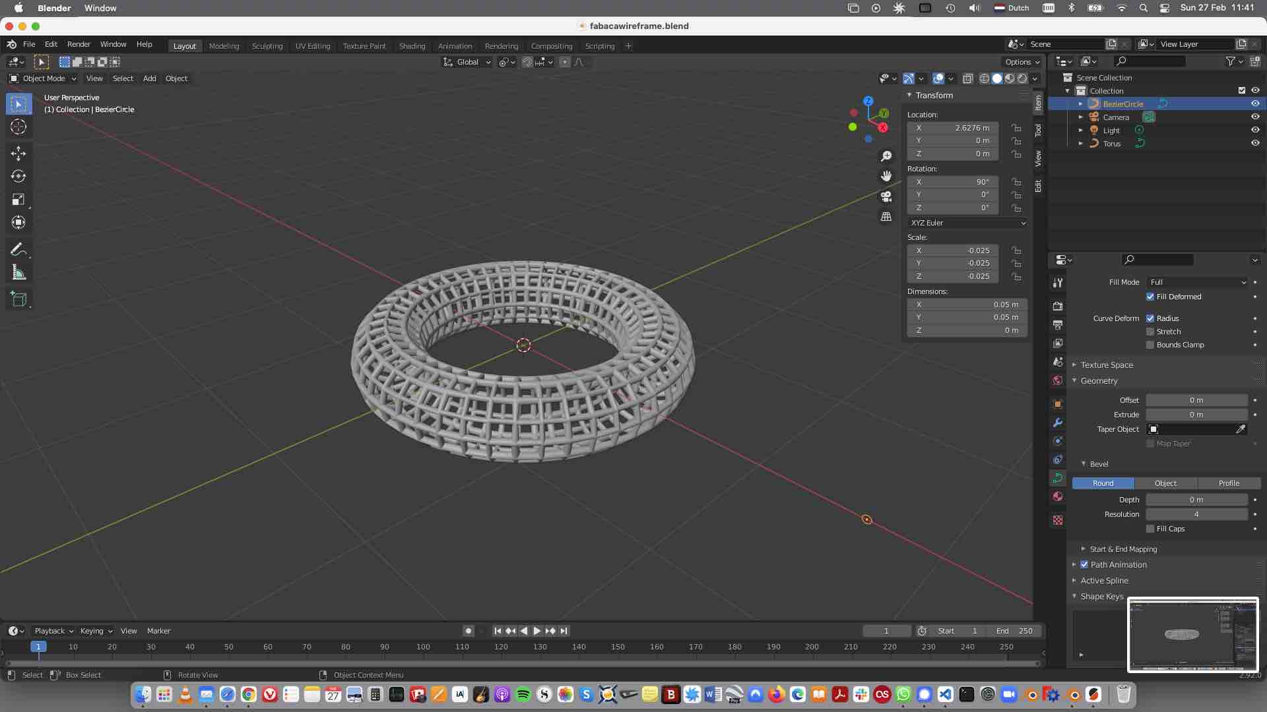Image resolution: width=1267 pixels, height=712 pixels.
Task: Open the Render menu
Action: 79,44
